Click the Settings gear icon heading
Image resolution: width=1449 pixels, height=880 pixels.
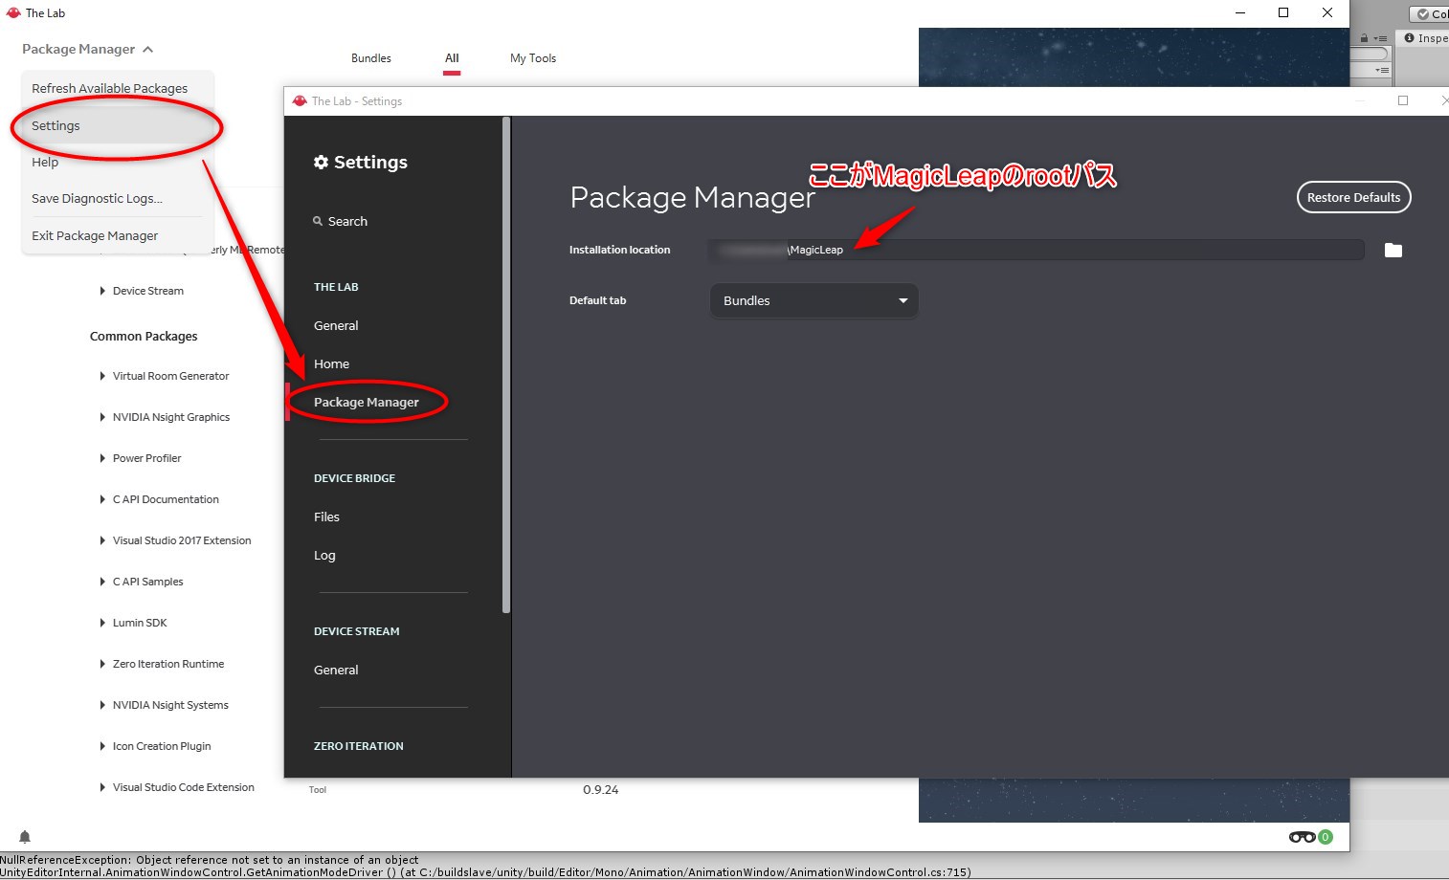321,162
